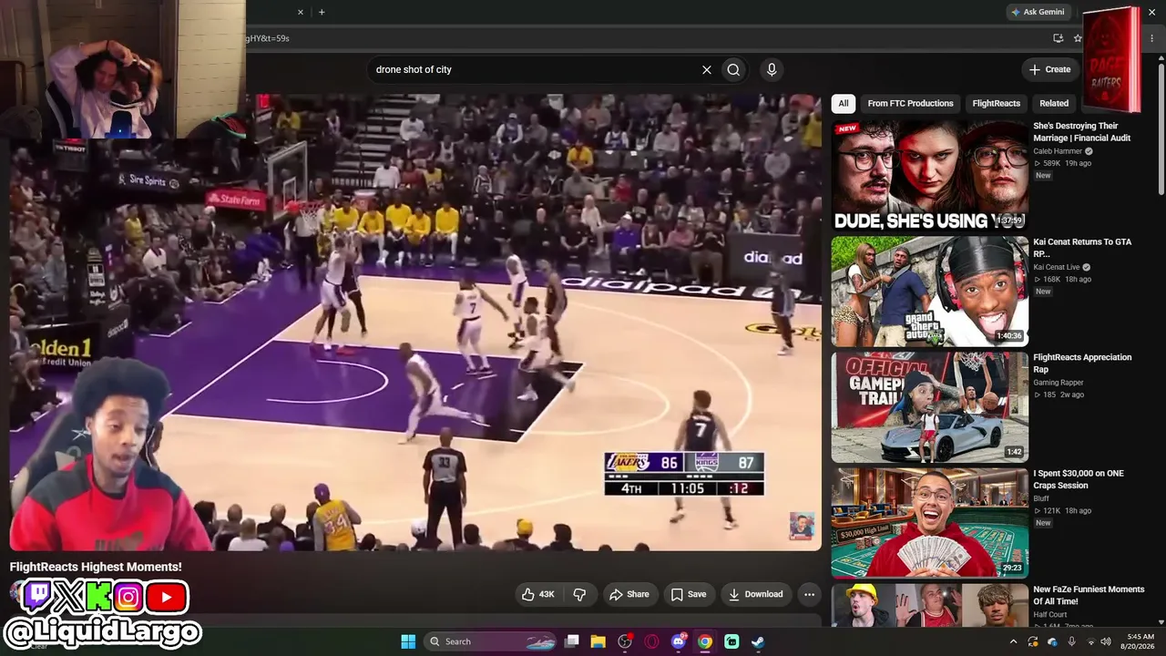The height and width of the screenshot is (656, 1166).
Task: Open a new browser tab
Action: (x=322, y=12)
